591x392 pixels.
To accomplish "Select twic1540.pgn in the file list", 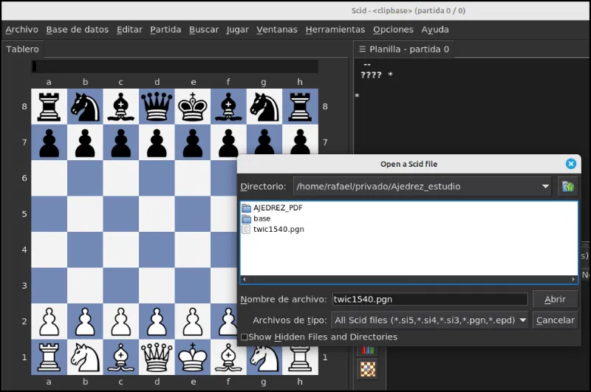I will 279,230.
